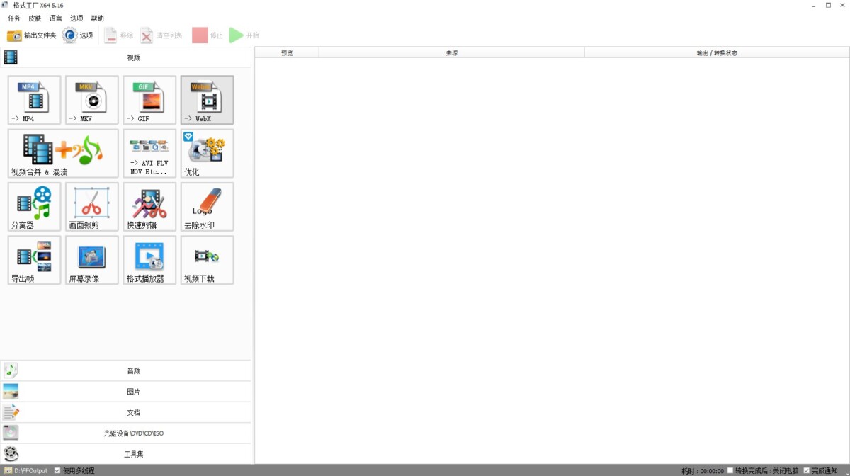The height and width of the screenshot is (476, 850).
Task: Open the 去除水印 watermark remover
Action: tap(207, 207)
